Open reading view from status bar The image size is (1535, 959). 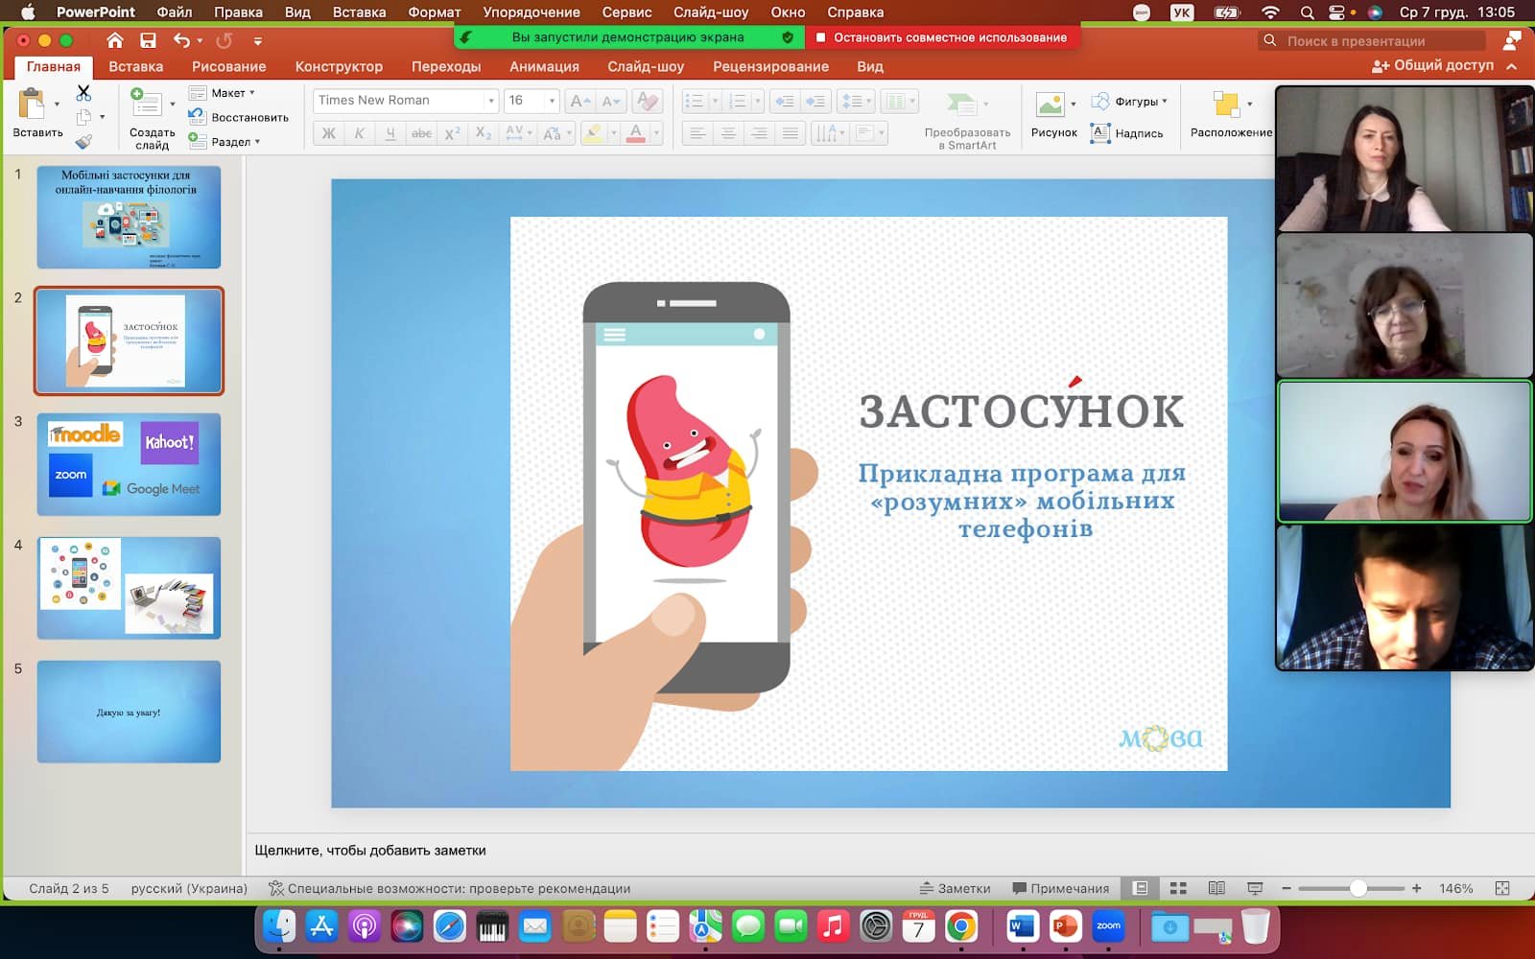1216,888
